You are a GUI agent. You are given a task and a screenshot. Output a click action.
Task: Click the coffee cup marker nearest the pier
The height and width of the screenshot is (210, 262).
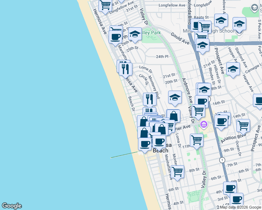point(145,145)
